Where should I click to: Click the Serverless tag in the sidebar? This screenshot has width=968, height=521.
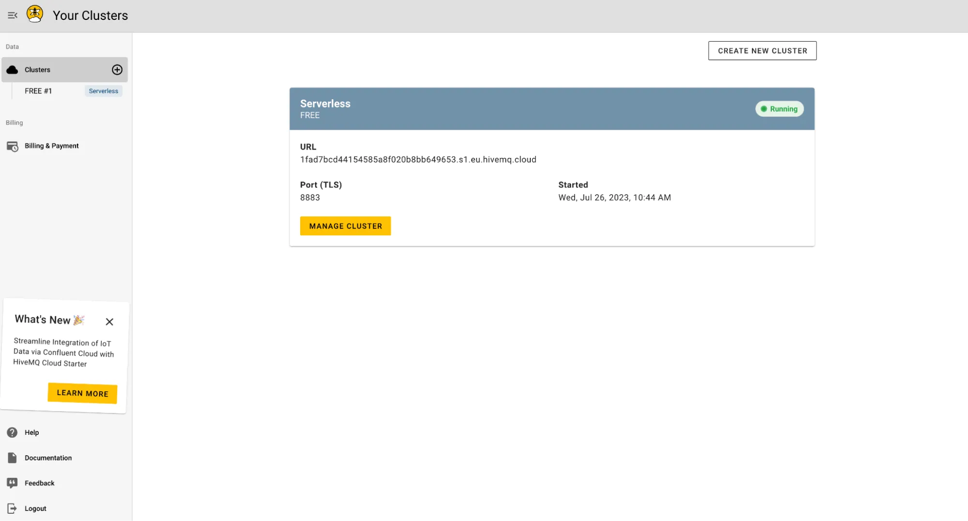pos(104,91)
